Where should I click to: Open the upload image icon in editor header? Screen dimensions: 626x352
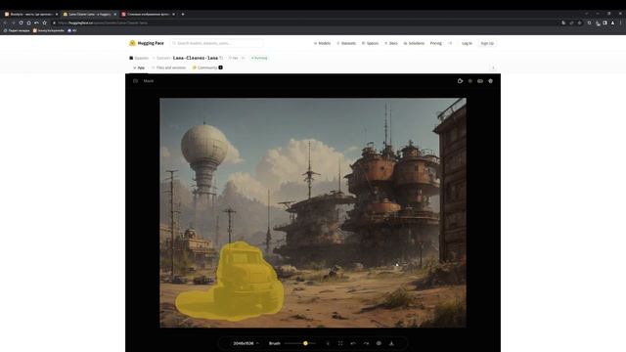point(135,81)
